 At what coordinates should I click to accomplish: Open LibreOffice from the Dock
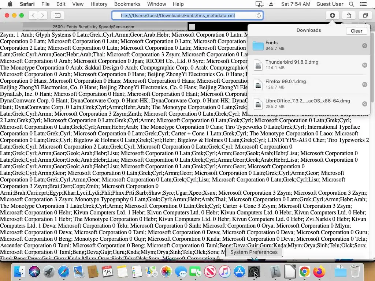click(x=290, y=272)
